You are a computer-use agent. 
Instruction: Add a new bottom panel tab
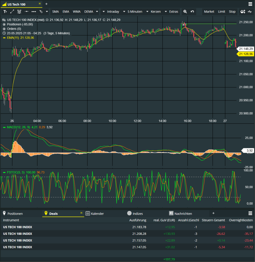(213, 213)
